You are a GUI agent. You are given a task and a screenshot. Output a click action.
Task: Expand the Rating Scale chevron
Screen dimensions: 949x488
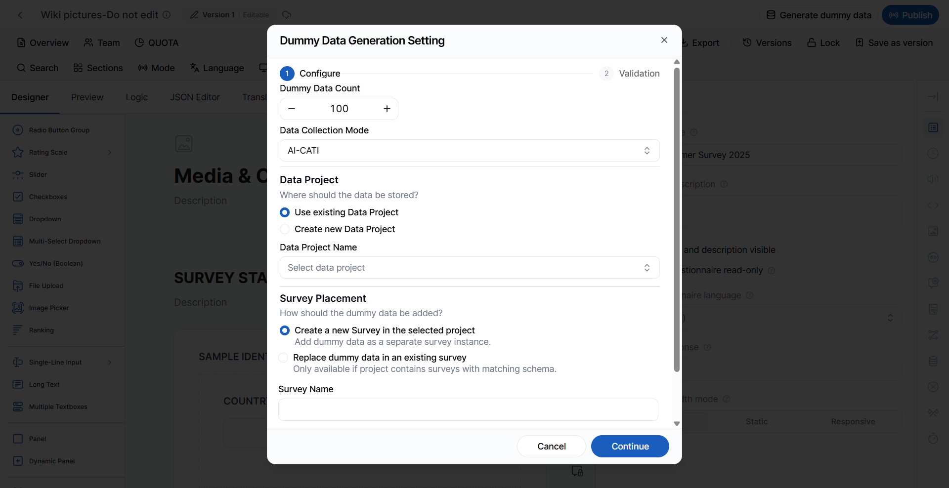pyautogui.click(x=110, y=153)
